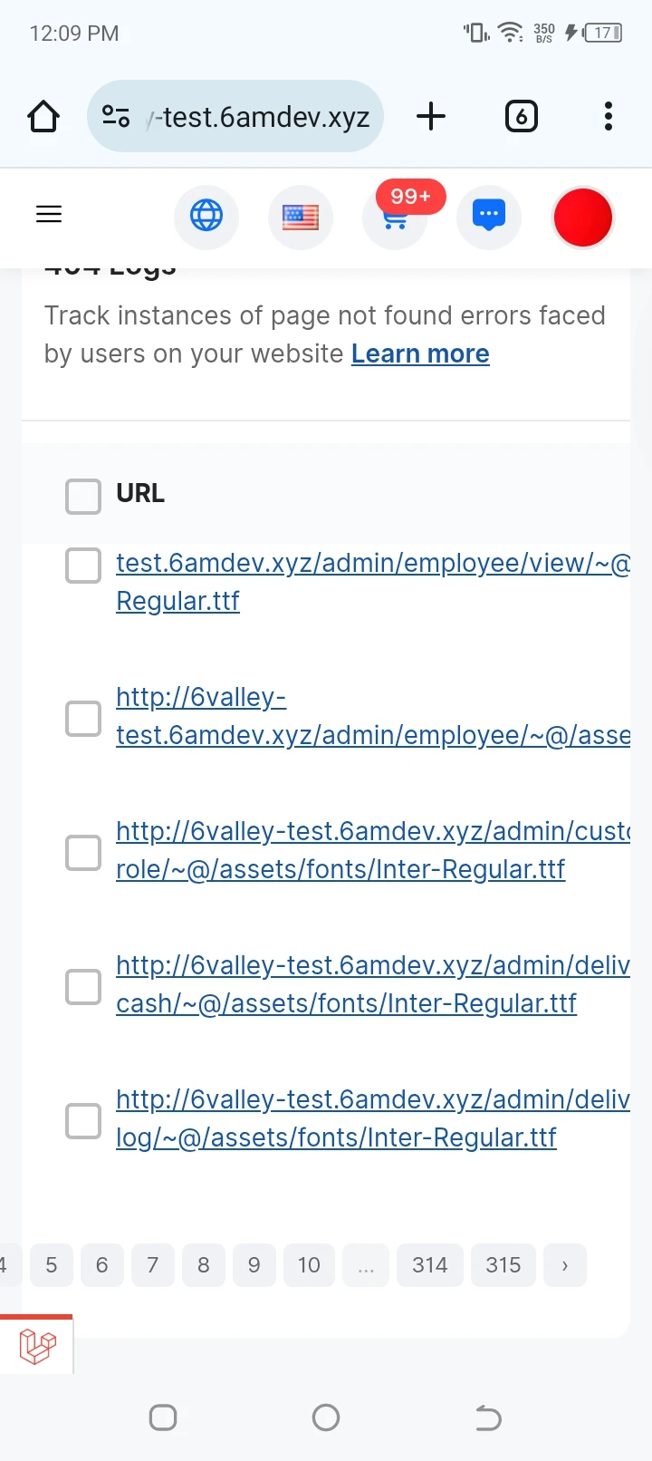The height and width of the screenshot is (1461, 652).
Task: Open the US flag language selector
Action: coord(301,218)
